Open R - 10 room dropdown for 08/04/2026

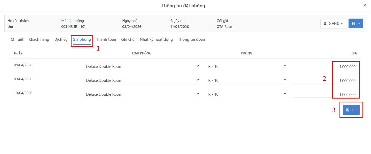click(x=247, y=66)
